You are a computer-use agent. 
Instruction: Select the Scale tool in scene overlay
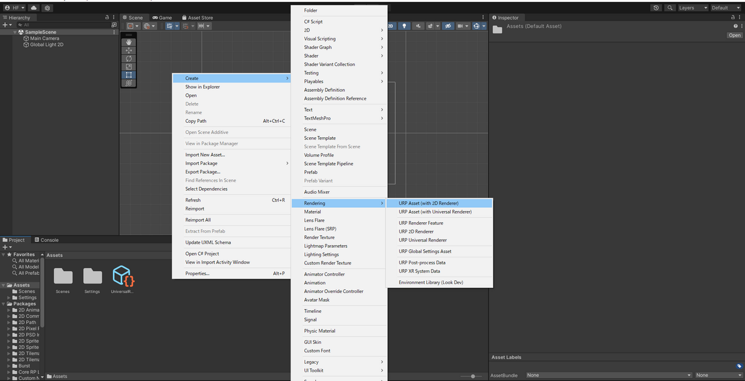(129, 66)
